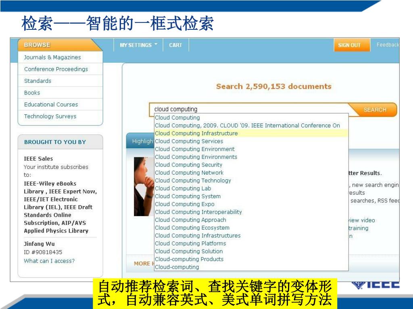Select 'Cloud Computing Environments' suggestion

pos(251,157)
